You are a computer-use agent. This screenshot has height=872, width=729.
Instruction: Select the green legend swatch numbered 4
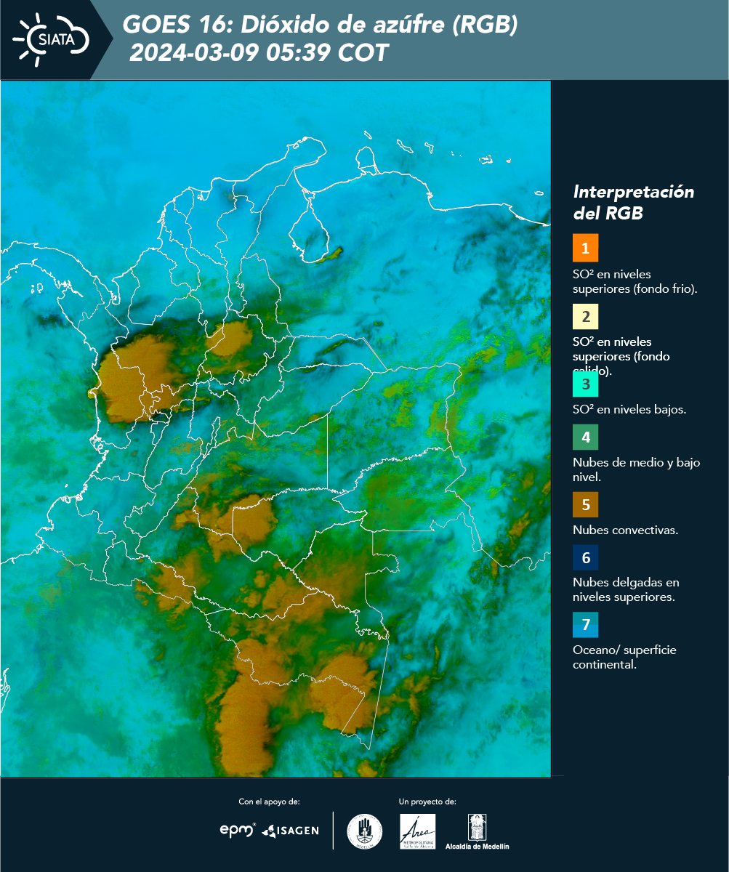click(585, 437)
